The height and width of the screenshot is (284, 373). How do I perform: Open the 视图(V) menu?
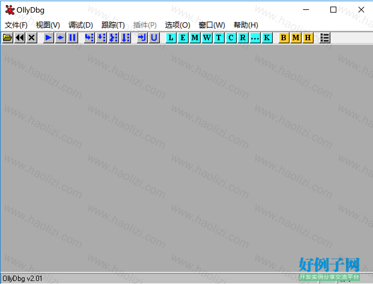(x=48, y=25)
